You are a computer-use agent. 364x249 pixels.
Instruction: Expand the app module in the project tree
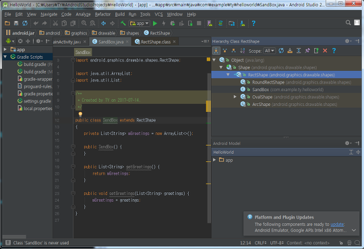click(x=5, y=49)
